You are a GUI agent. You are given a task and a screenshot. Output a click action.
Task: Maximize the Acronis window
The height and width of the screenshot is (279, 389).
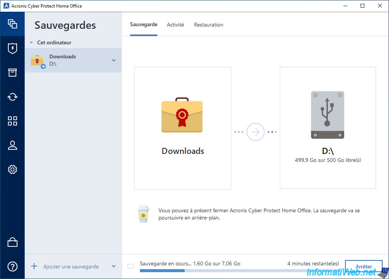[x=362, y=6]
